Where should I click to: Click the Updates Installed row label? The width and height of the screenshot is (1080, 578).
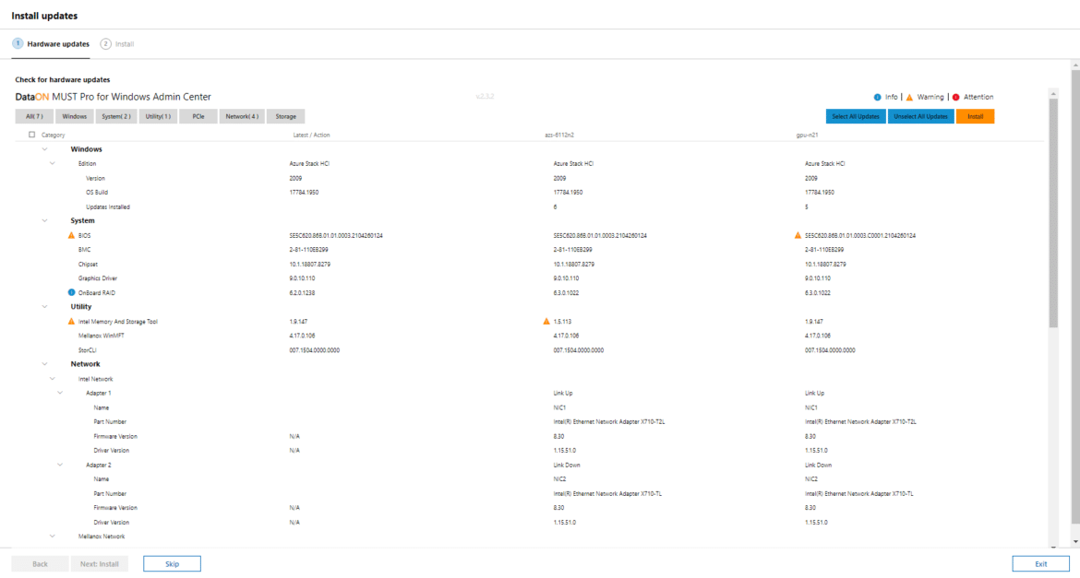[107, 207]
